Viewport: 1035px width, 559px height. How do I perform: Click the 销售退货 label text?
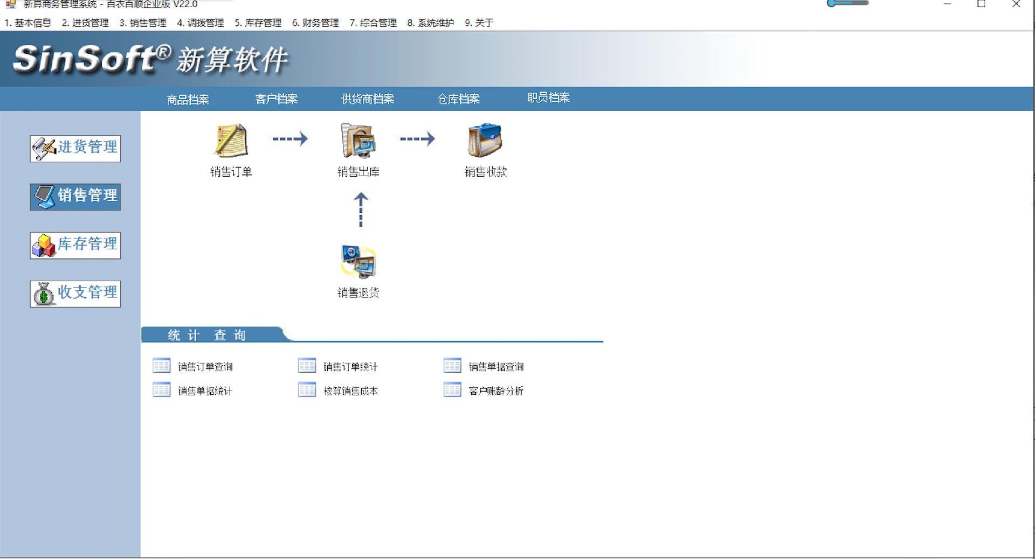(x=358, y=292)
